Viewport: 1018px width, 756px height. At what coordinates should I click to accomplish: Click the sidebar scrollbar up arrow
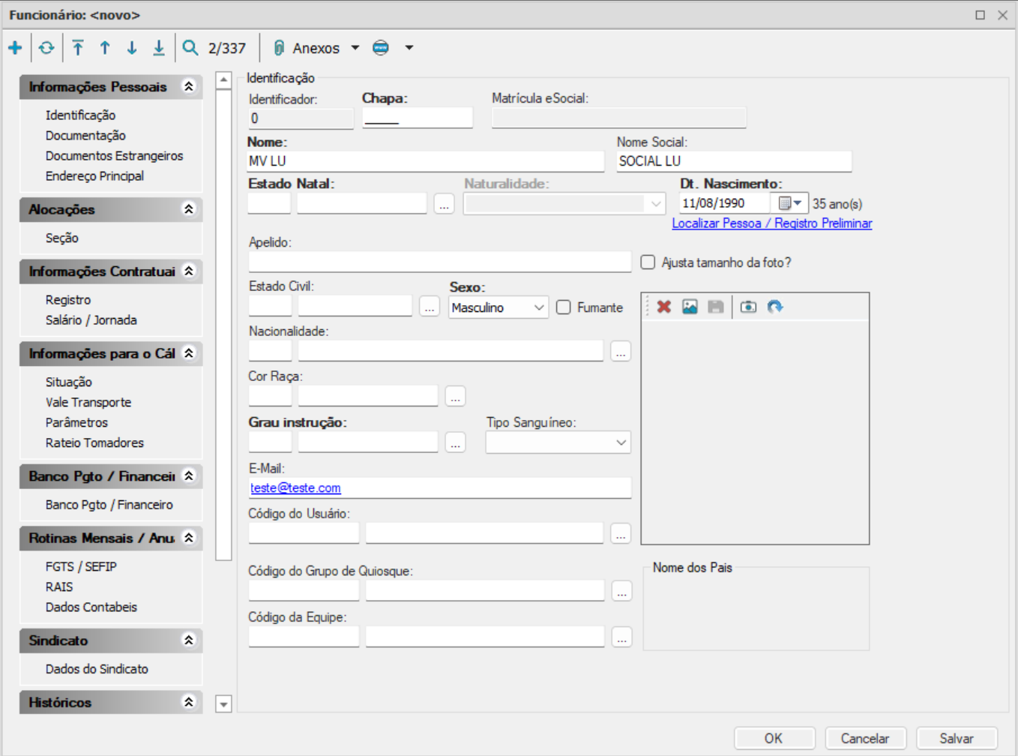point(223,79)
